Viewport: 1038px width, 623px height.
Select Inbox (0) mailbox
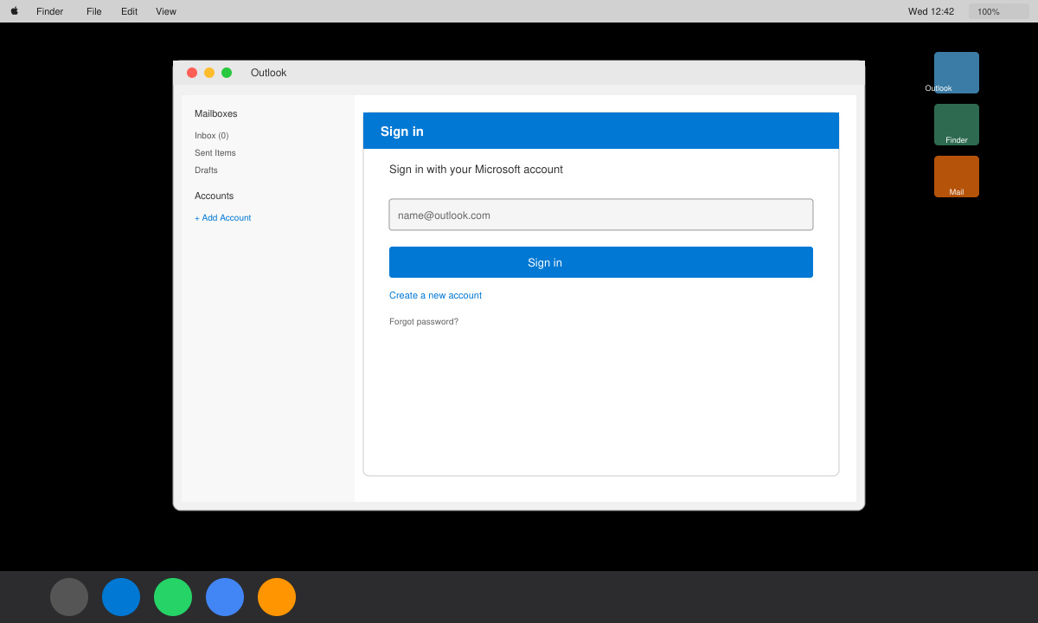(x=211, y=135)
